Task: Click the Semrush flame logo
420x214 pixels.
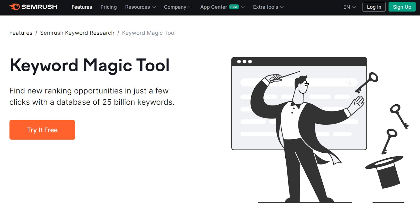Action: [x=15, y=7]
